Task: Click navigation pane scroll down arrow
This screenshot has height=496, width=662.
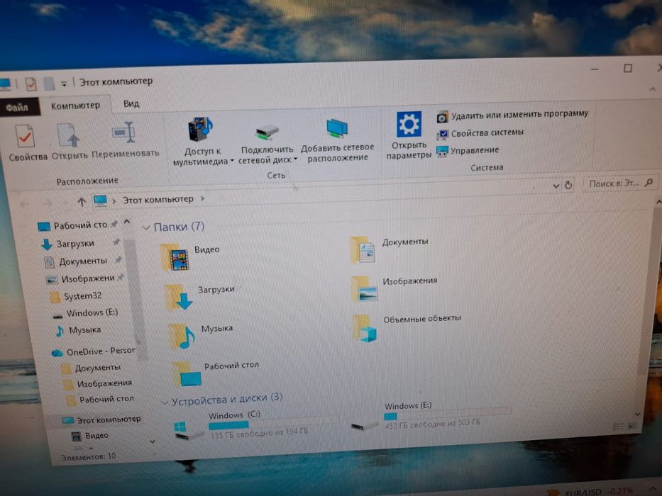Action: click(x=153, y=442)
